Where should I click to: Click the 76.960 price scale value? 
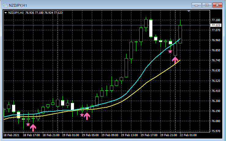[x=216, y=40]
